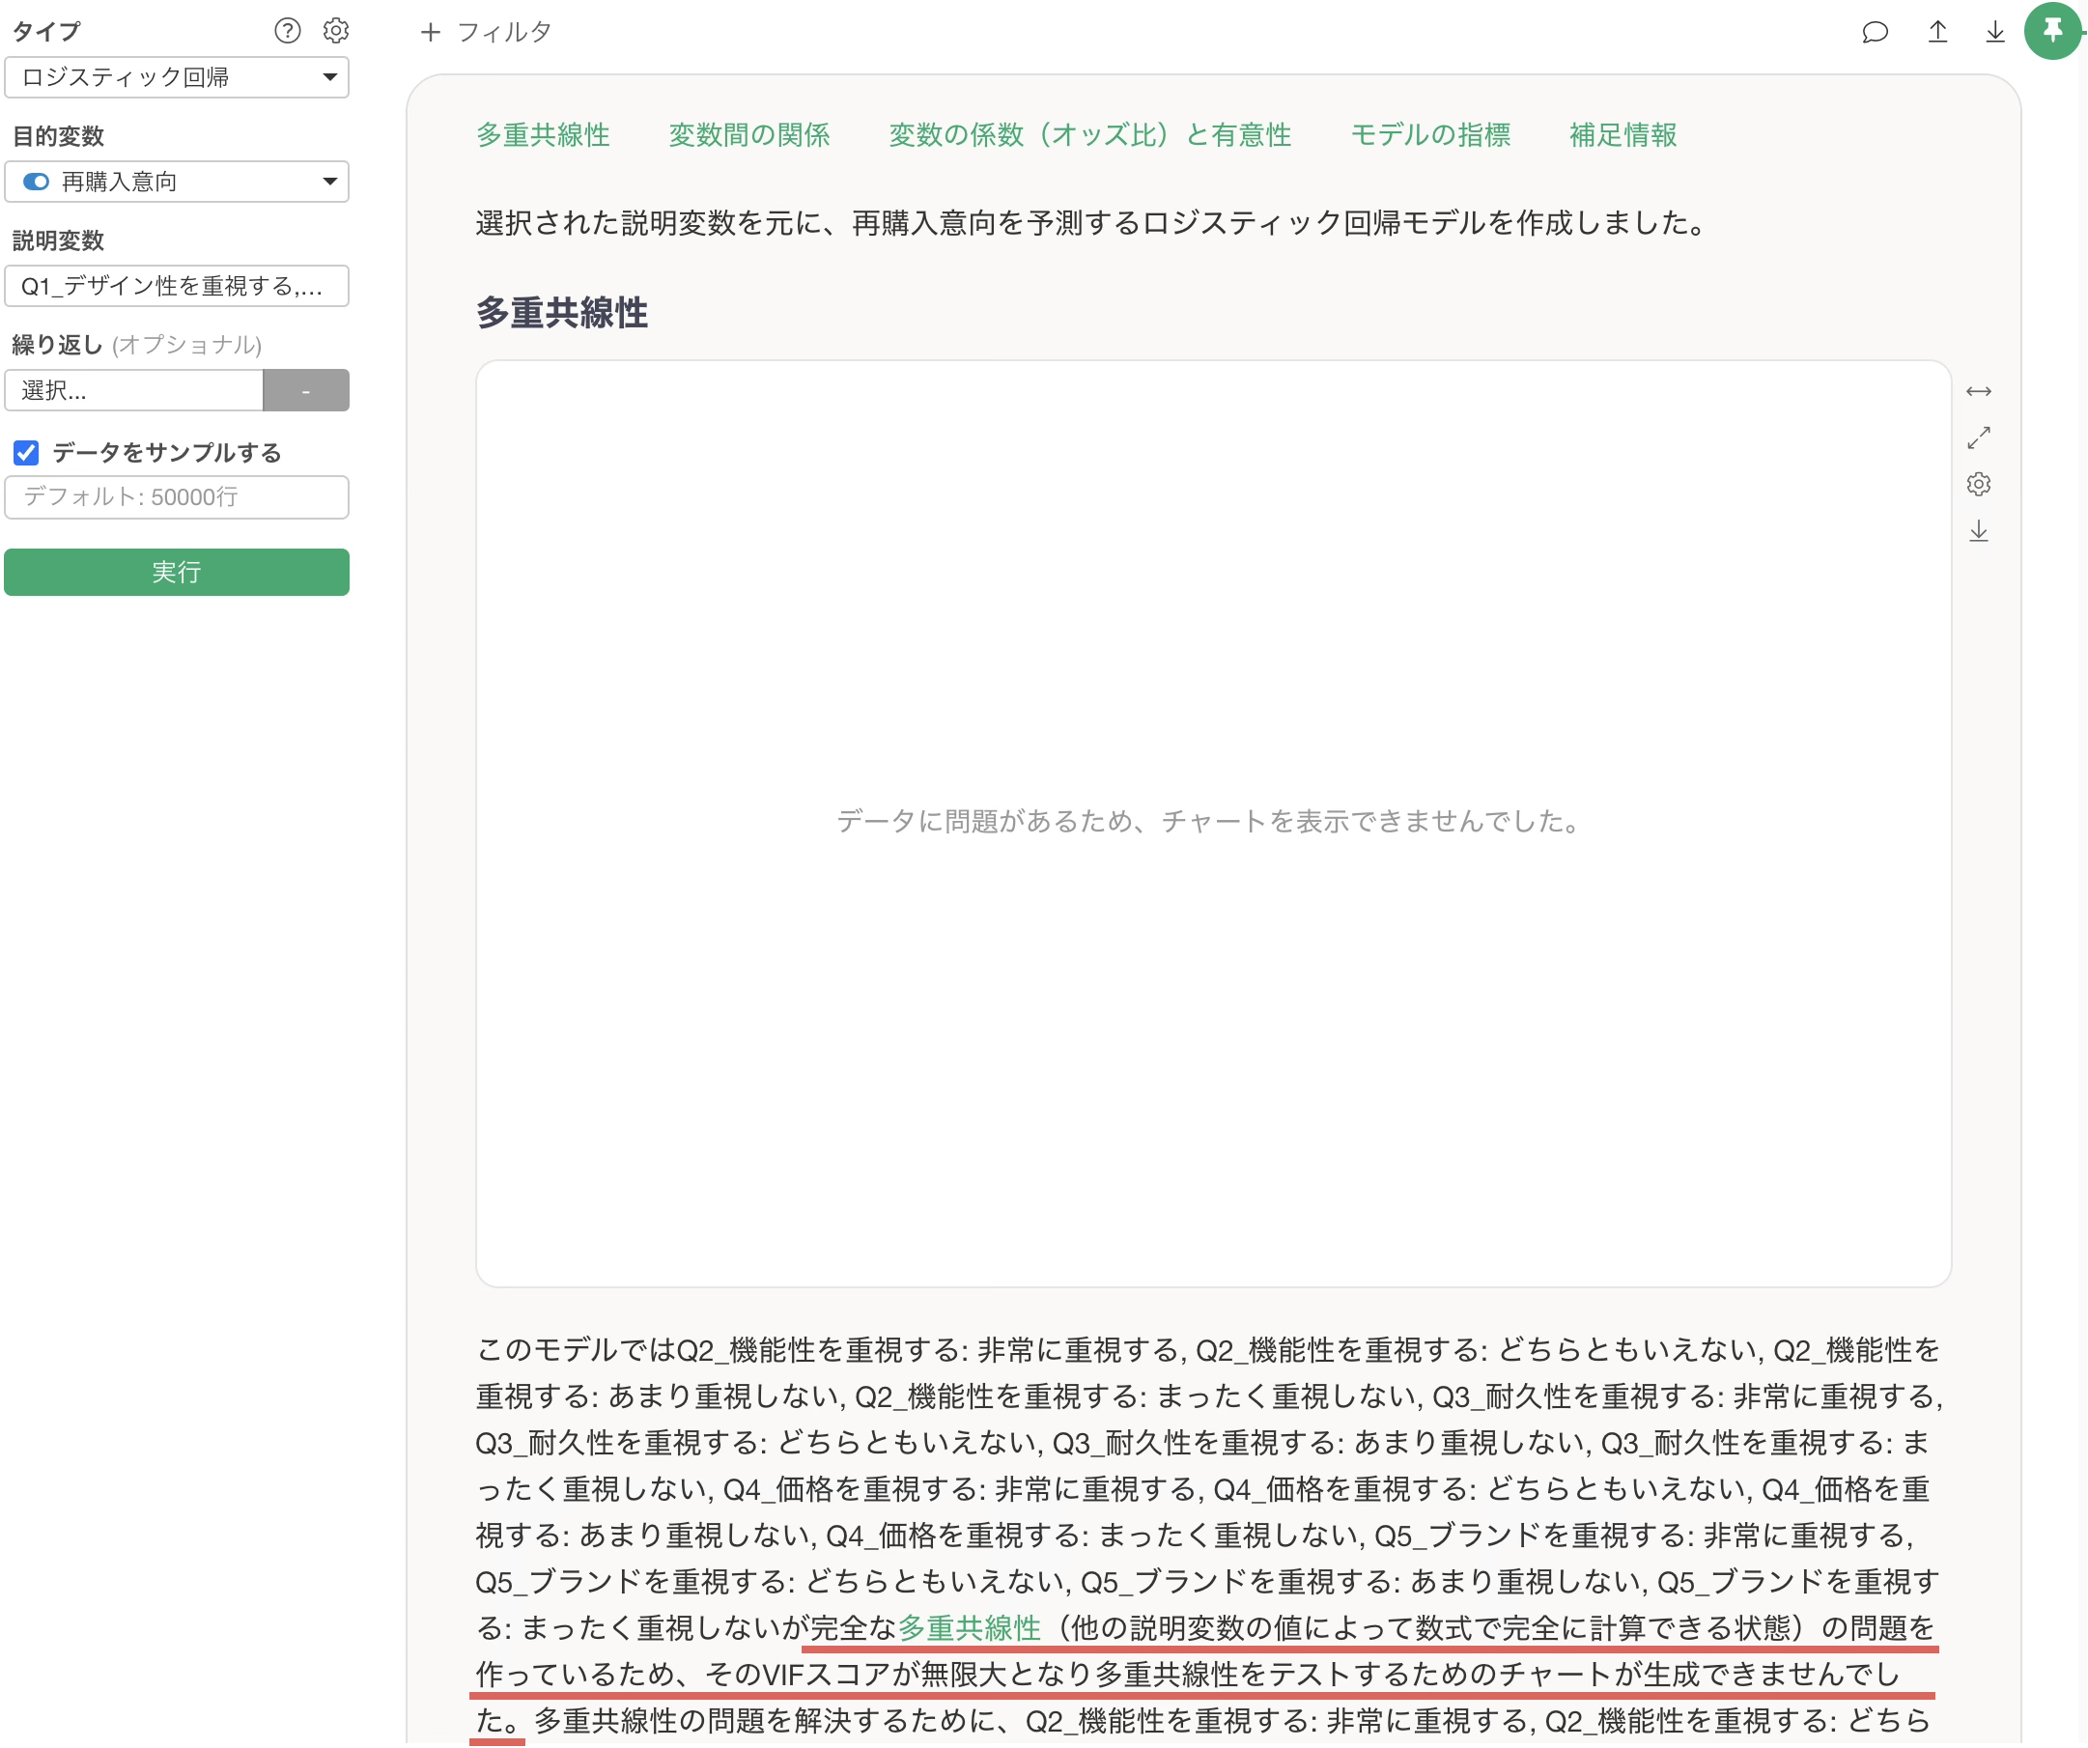Open the comment bubble icon

(1875, 32)
